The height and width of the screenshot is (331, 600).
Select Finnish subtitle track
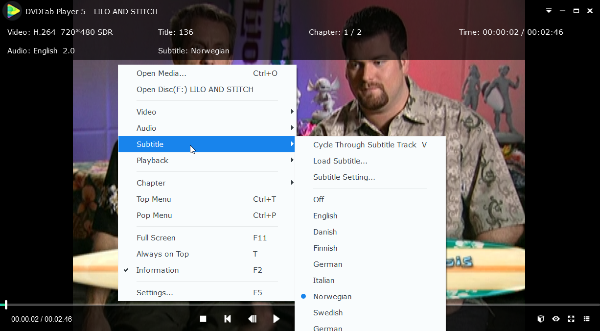coord(370,248)
